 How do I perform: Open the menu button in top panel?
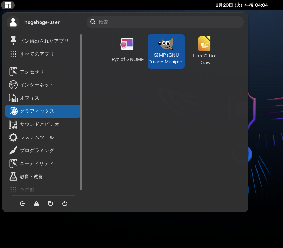pos(7,5)
